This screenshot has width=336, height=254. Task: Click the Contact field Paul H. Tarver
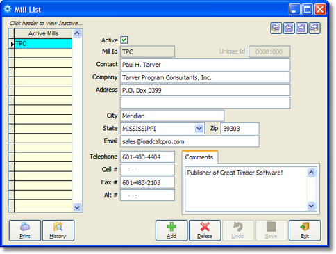(x=205, y=64)
